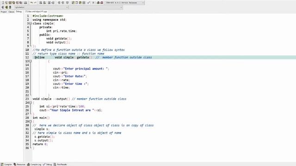
Task: Click the 'int si=(pri*rate*time)/100' line
Action: (62, 107)
